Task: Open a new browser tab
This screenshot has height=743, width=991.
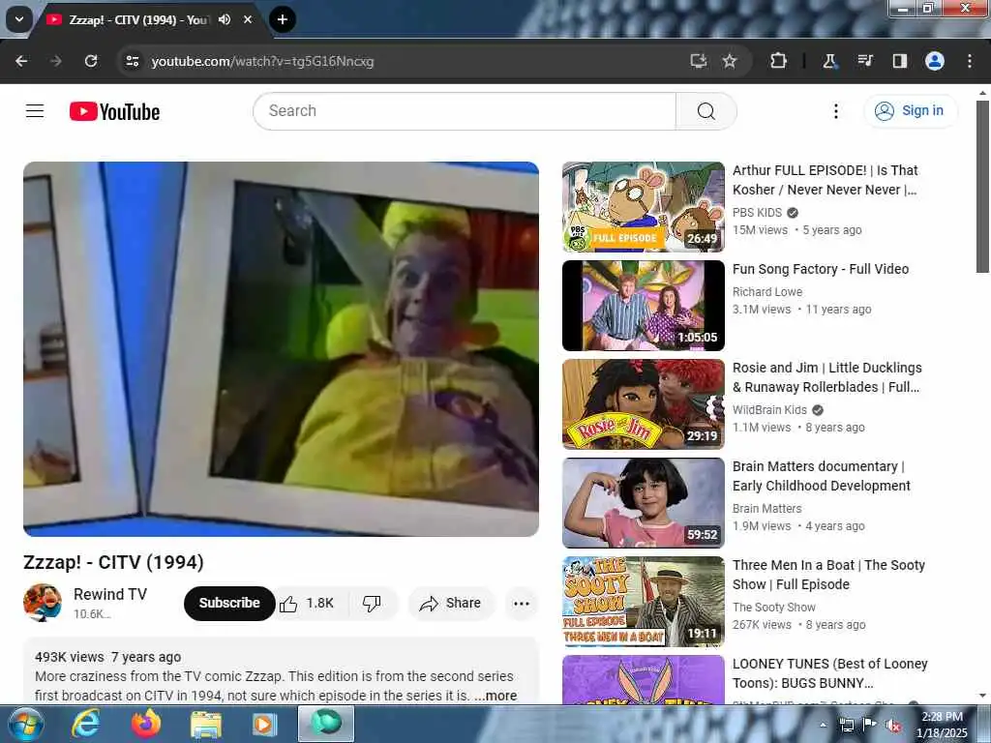Action: 283,19
